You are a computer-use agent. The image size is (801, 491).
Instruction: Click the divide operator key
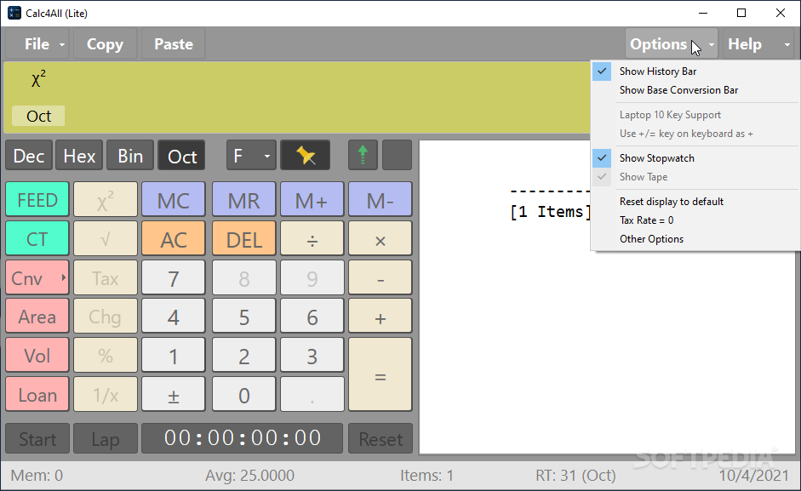pyautogui.click(x=312, y=238)
